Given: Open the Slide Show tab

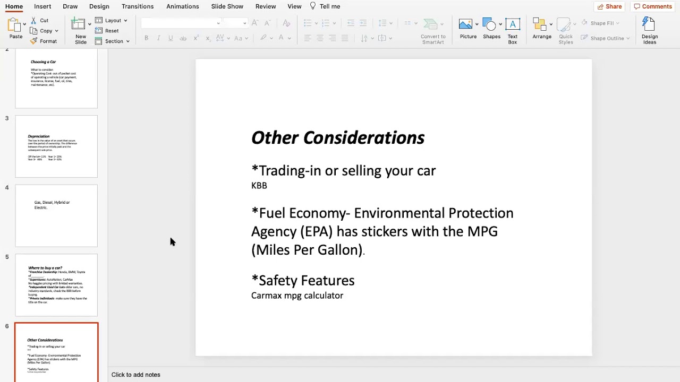Looking at the screenshot, I should pos(227,6).
